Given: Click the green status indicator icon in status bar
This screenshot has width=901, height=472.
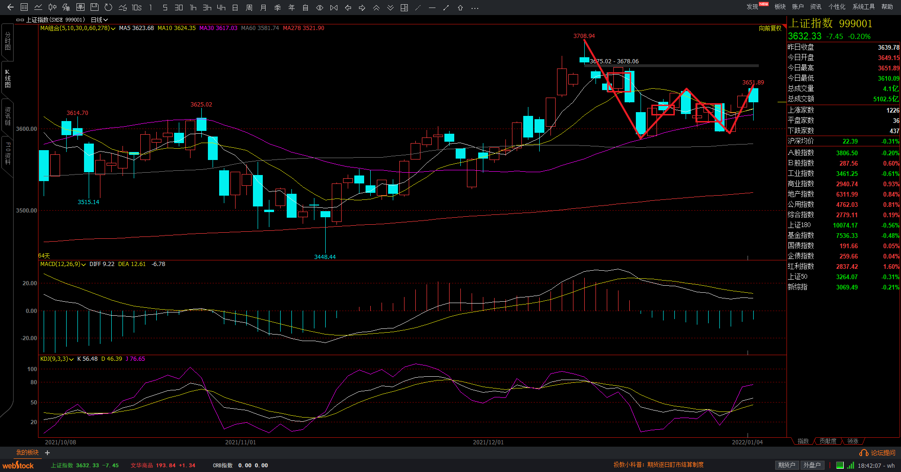Looking at the screenshot, I should coord(840,465).
